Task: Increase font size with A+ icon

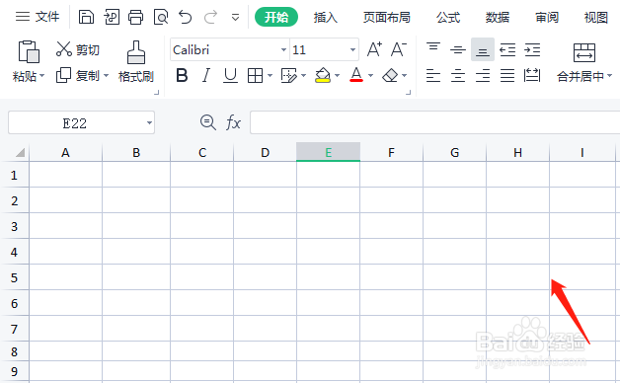Action: click(374, 49)
